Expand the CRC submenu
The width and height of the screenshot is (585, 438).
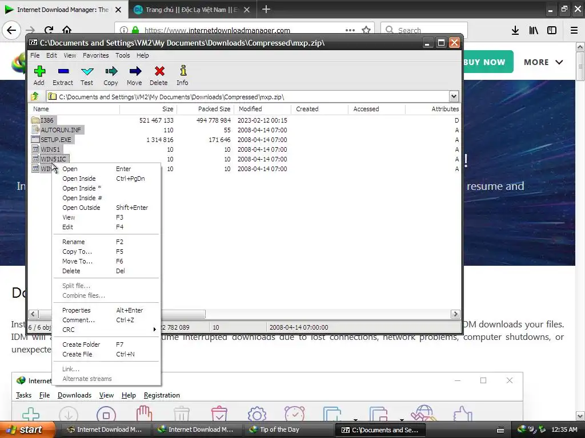pyautogui.click(x=106, y=330)
